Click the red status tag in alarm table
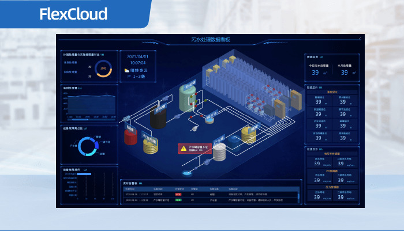404x231 pixels. pyautogui.click(x=179, y=195)
